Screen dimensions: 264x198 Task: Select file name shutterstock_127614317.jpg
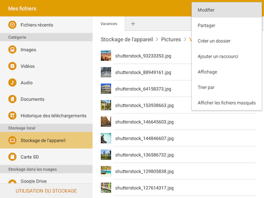pos(144,188)
